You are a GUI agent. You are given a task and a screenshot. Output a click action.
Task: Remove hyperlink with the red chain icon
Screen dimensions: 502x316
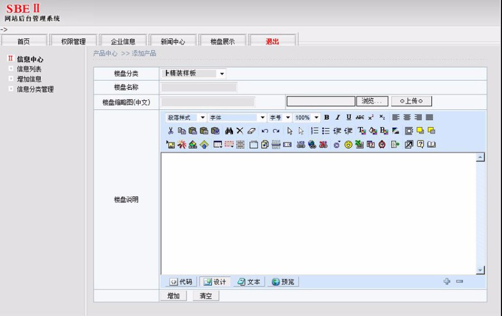coord(324,144)
